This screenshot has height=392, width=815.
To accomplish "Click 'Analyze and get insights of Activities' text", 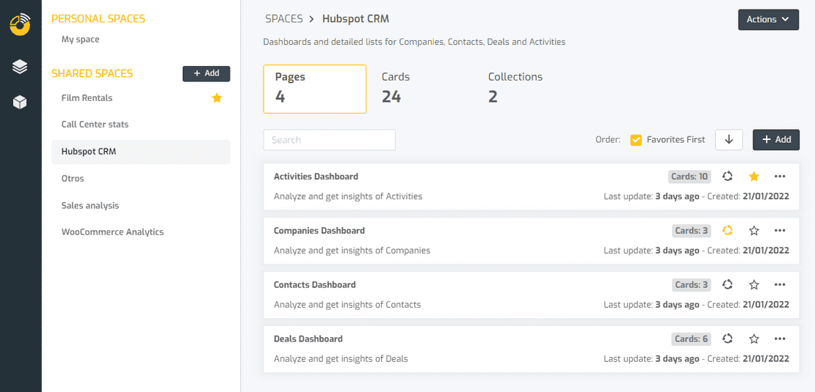I will click(x=348, y=196).
